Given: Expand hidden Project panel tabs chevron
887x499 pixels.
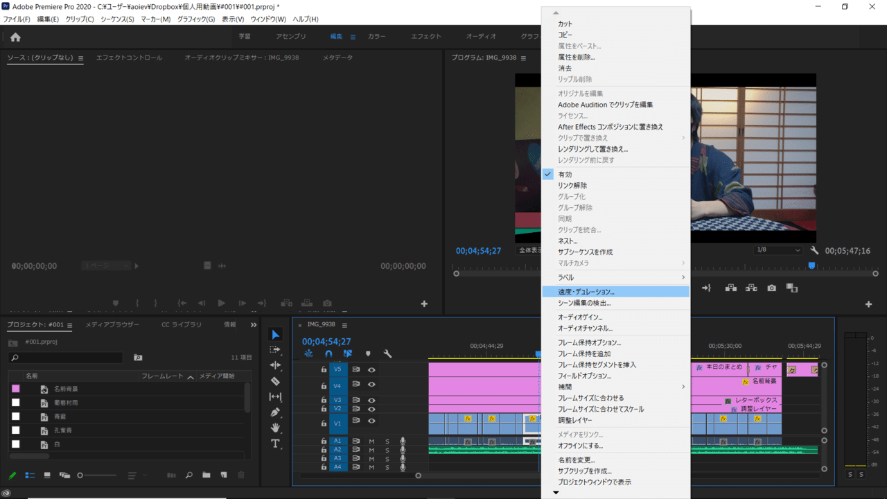Looking at the screenshot, I should (x=253, y=324).
